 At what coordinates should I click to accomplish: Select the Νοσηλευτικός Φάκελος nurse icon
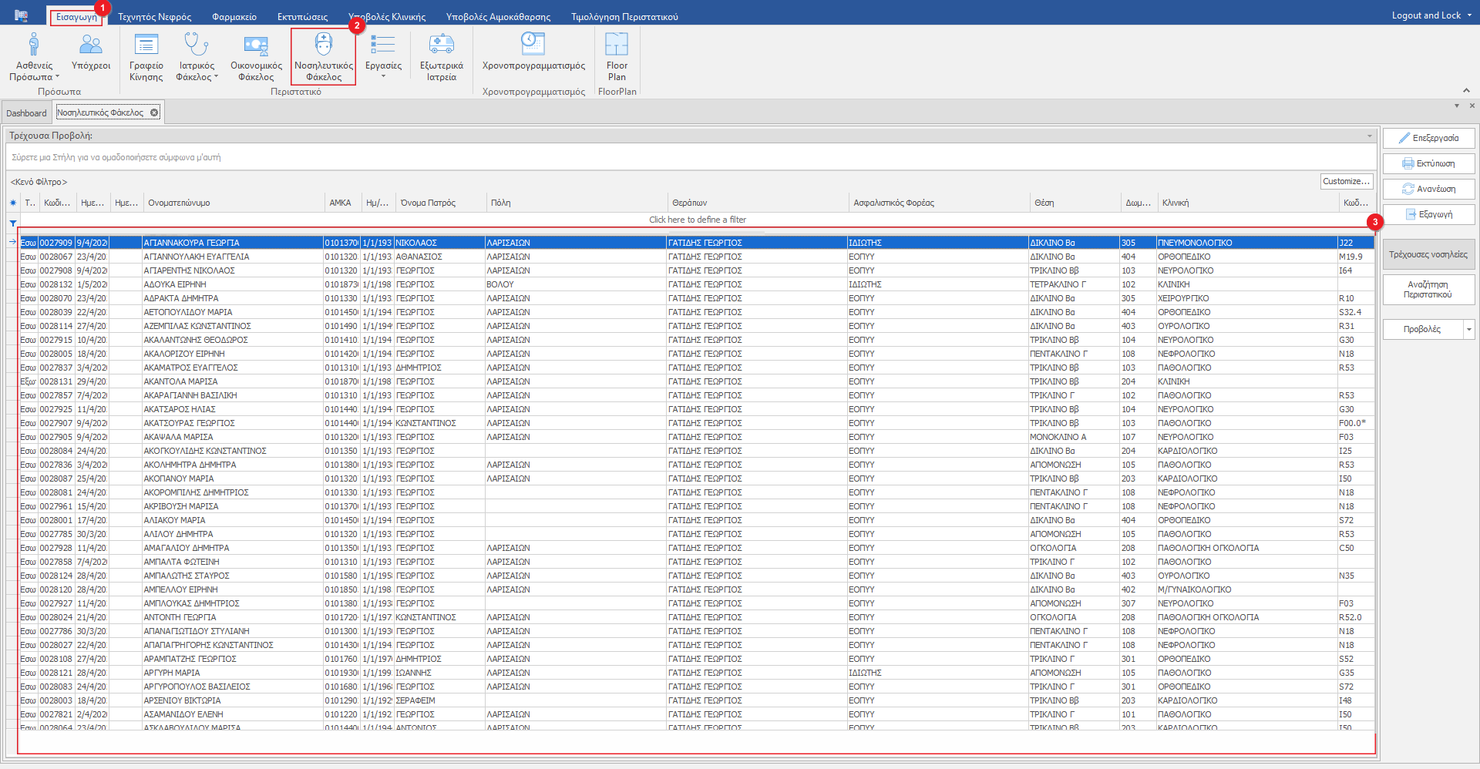point(324,46)
